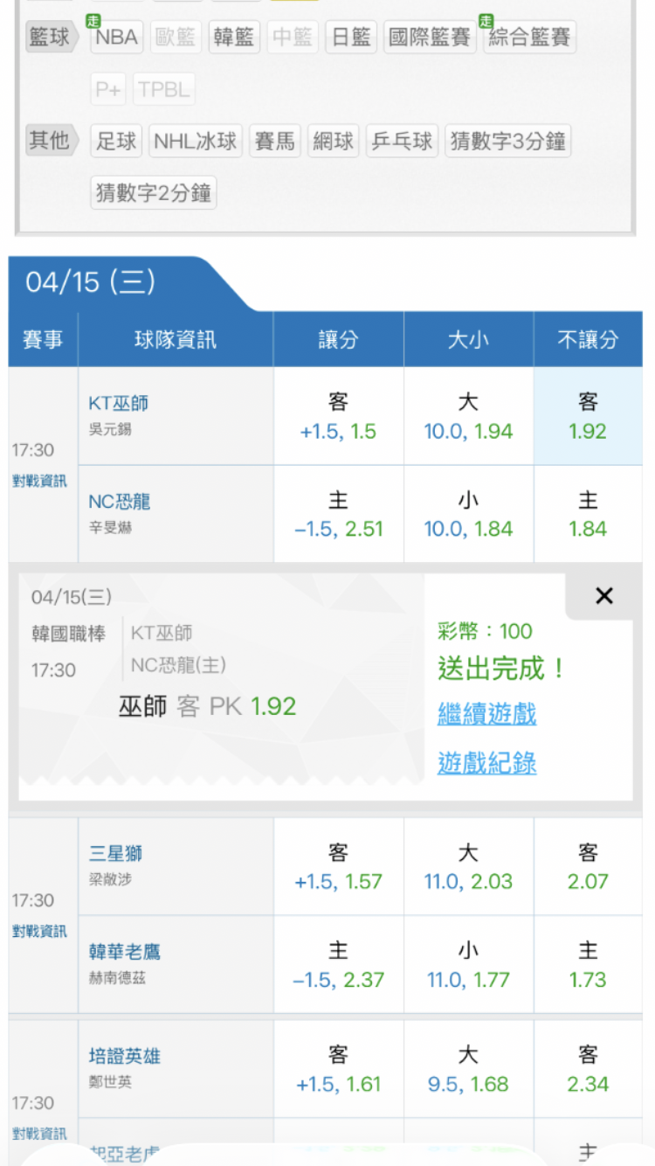Open the 遊戲紀錄 link
Screen dimensions: 655x1166
tap(486, 763)
